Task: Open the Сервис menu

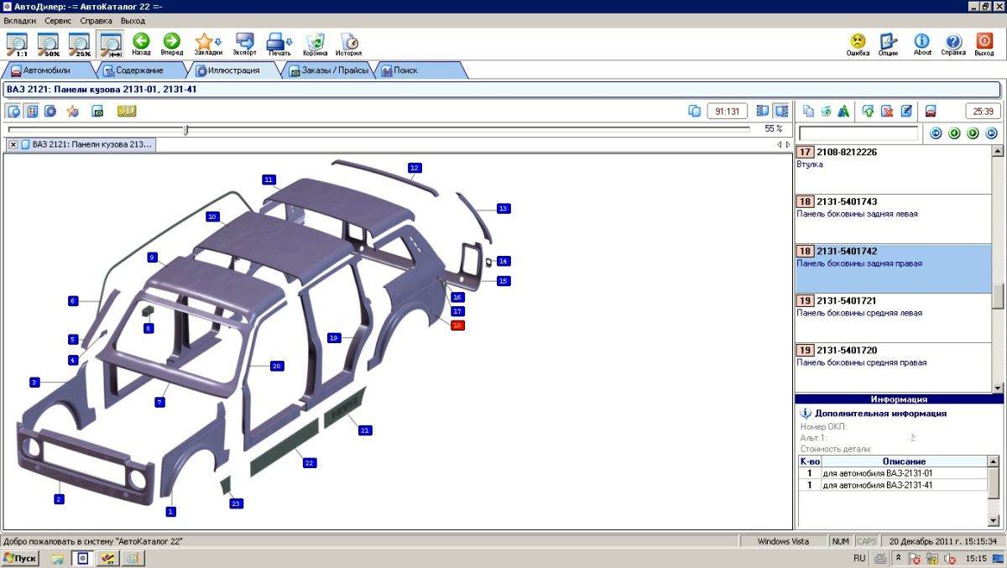Action: [58, 20]
